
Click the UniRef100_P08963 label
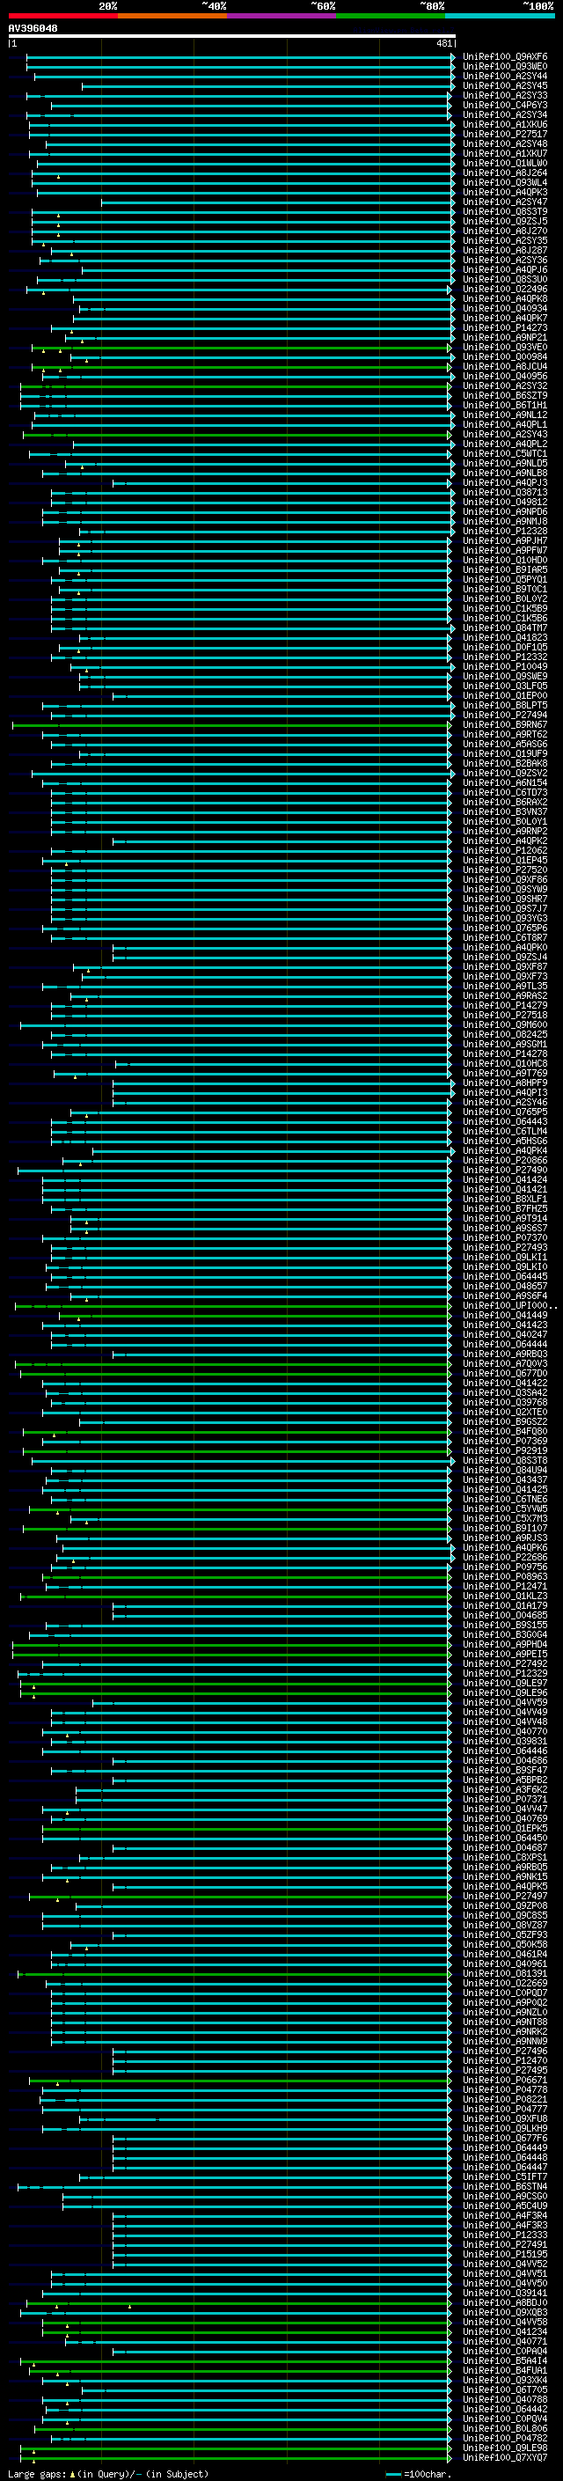[x=505, y=1576]
